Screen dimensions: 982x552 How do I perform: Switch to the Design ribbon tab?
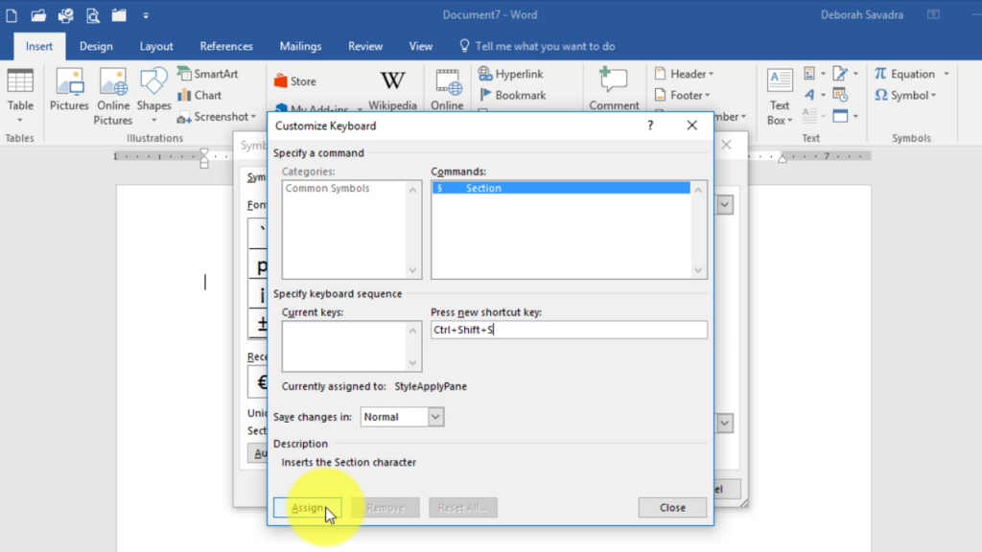(95, 45)
